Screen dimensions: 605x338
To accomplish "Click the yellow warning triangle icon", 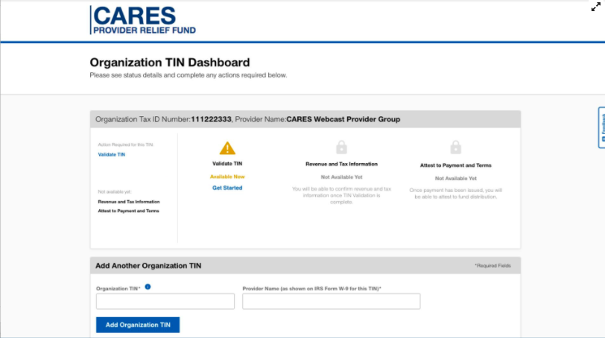I will tap(227, 148).
